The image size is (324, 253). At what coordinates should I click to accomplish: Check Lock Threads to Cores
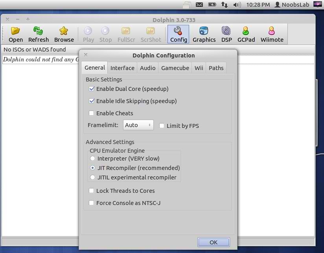pyautogui.click(x=91, y=190)
